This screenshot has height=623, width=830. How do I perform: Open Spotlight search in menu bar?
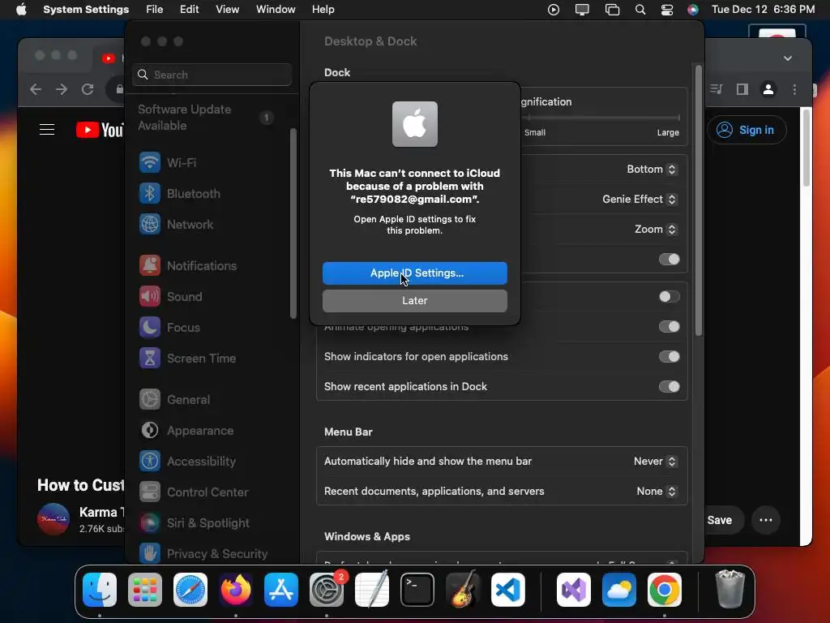[x=640, y=10]
